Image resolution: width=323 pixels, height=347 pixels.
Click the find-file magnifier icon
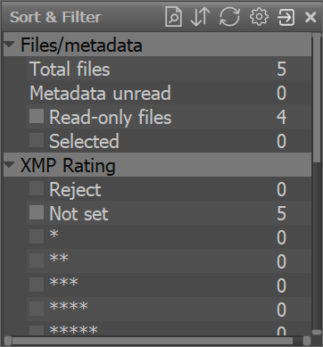coord(173,17)
